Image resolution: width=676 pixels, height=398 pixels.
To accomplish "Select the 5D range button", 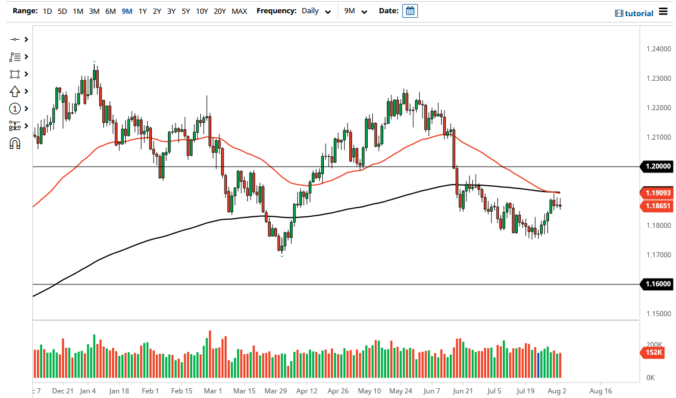I will pos(62,11).
